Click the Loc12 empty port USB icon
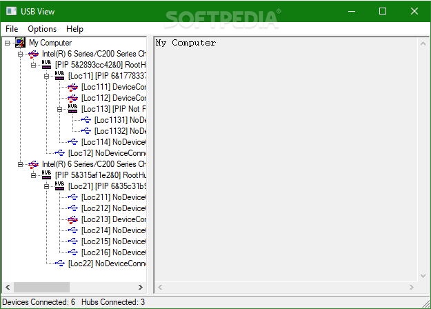The image size is (431, 309). coord(59,153)
